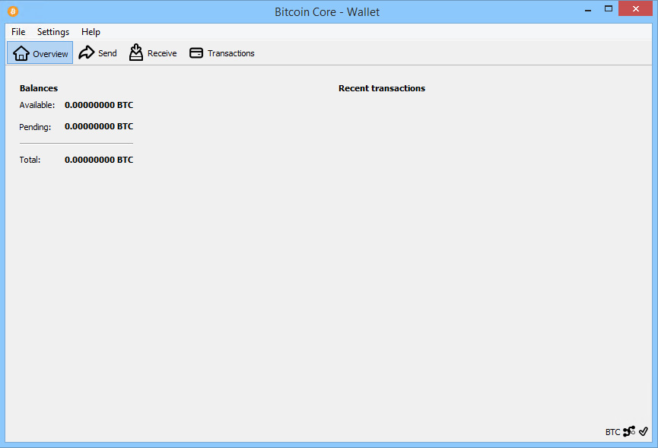This screenshot has width=658, height=448.
Task: Click the Available balance amount
Action: click(x=98, y=105)
